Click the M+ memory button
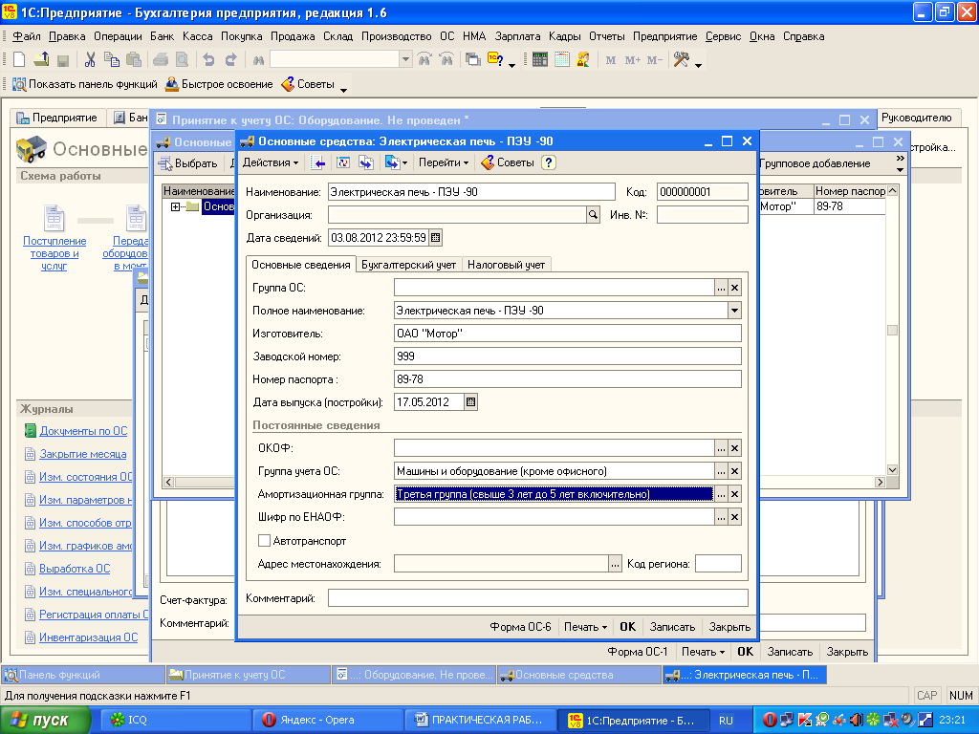 click(633, 60)
